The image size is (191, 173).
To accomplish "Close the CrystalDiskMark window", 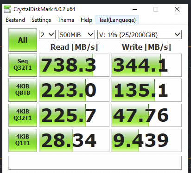I will pyautogui.click(x=177, y=9).
